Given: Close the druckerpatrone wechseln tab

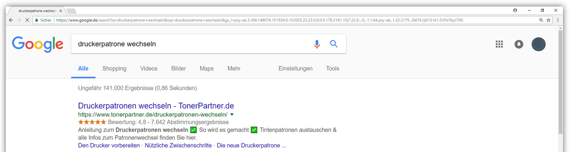Looking at the screenshot, I should (61, 11).
